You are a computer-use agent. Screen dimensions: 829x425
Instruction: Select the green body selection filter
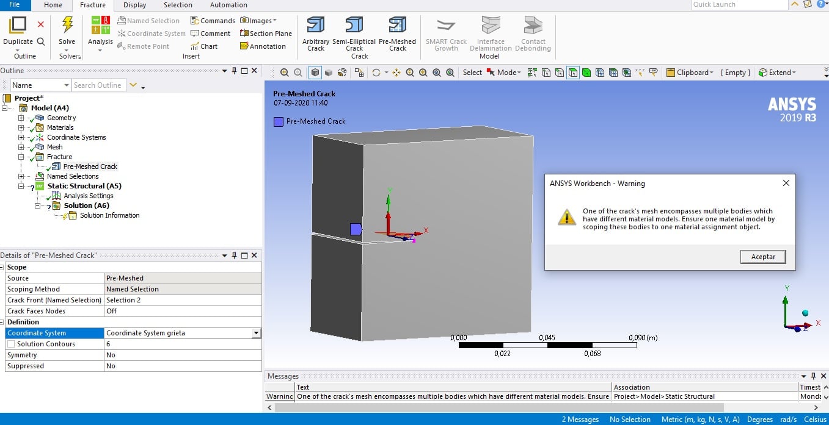point(586,73)
